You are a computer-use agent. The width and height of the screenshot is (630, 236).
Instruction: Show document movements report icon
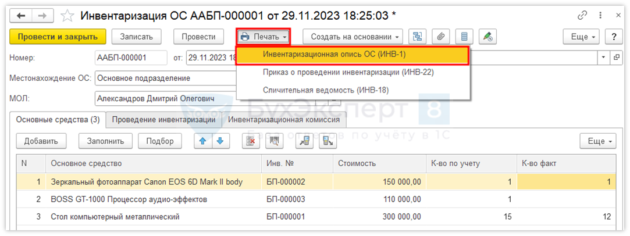click(464, 37)
